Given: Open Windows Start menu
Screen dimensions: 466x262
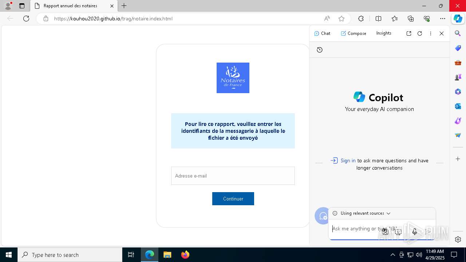Looking at the screenshot, I should [x=9, y=255].
